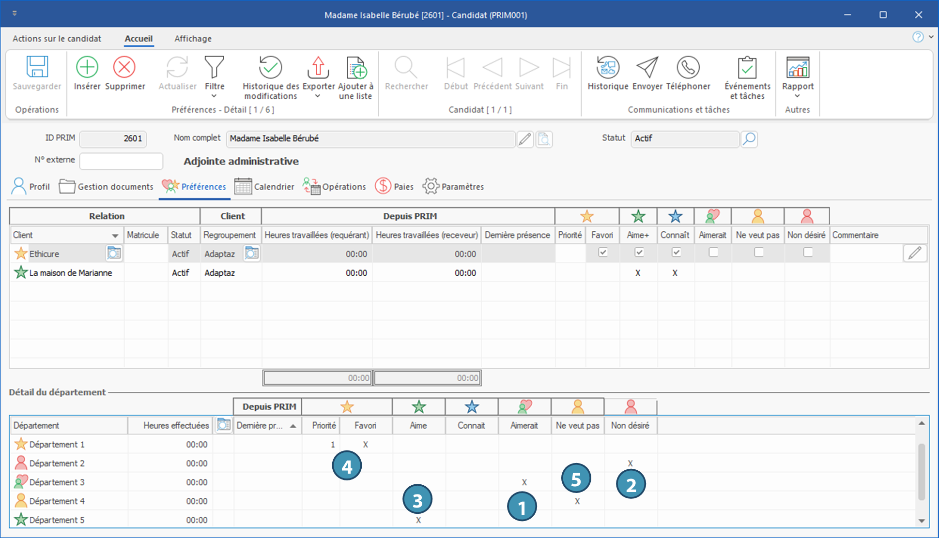Viewport: 939px width, 538px height.
Task: Open the Affichage ribbon tab
Action: (x=193, y=39)
